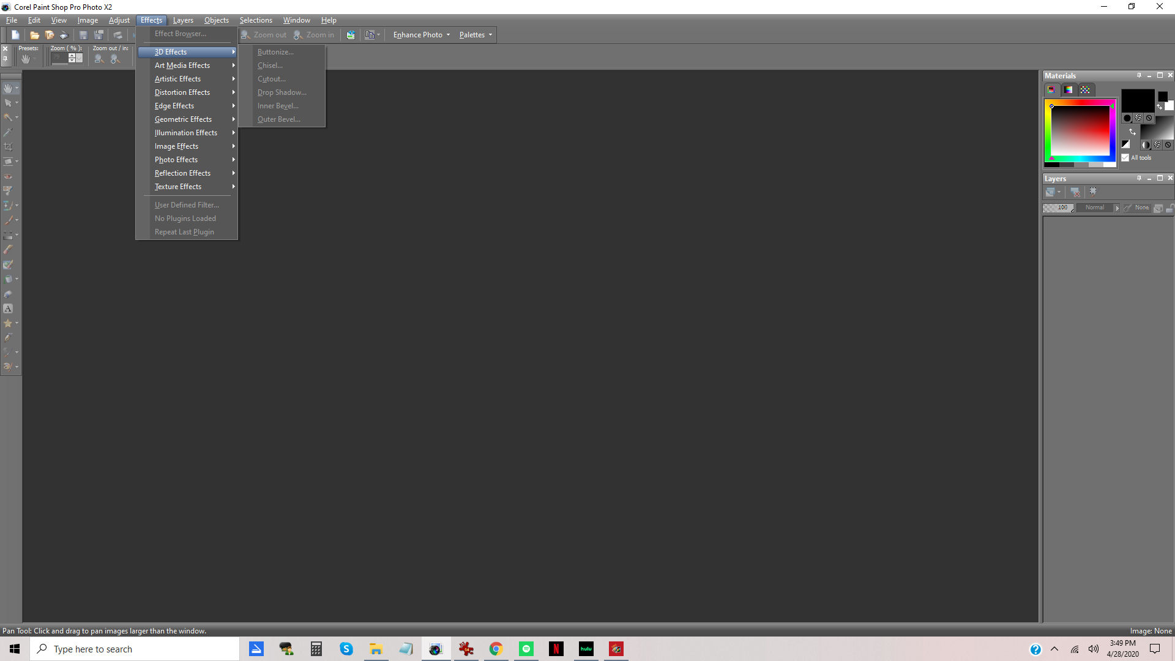
Task: Open the Palettes dropdown
Action: (476, 35)
